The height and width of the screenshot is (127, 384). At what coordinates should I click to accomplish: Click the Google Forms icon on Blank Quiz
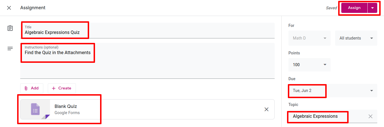(35, 109)
